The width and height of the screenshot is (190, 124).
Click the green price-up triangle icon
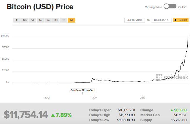[x=53, y=115]
